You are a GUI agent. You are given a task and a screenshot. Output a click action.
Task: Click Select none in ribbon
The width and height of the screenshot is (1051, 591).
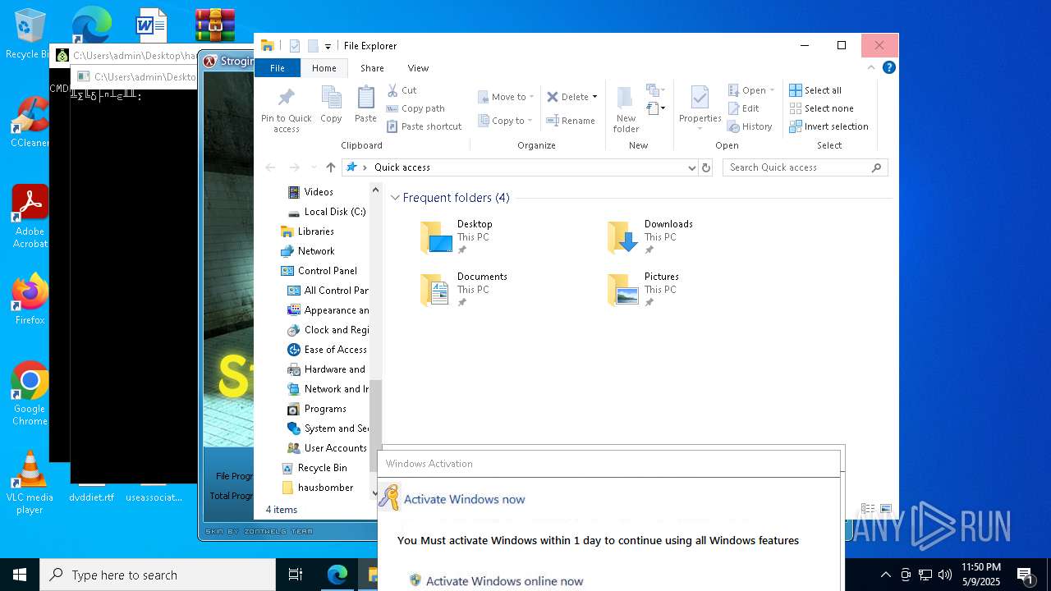pyautogui.click(x=821, y=108)
